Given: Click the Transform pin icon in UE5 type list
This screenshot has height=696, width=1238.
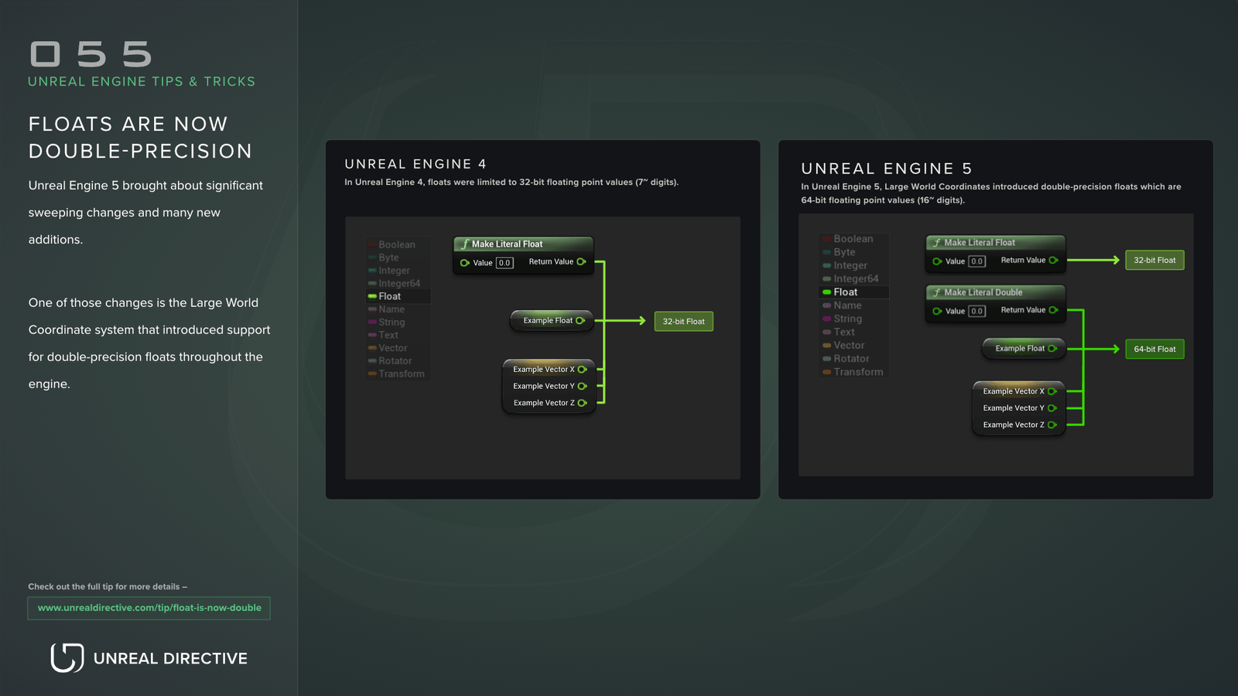Looking at the screenshot, I should pyautogui.click(x=826, y=372).
